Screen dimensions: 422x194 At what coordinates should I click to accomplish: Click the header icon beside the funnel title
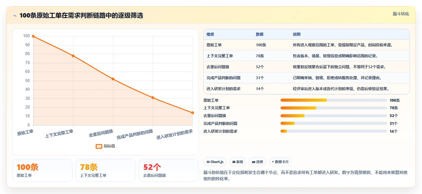coord(15,16)
